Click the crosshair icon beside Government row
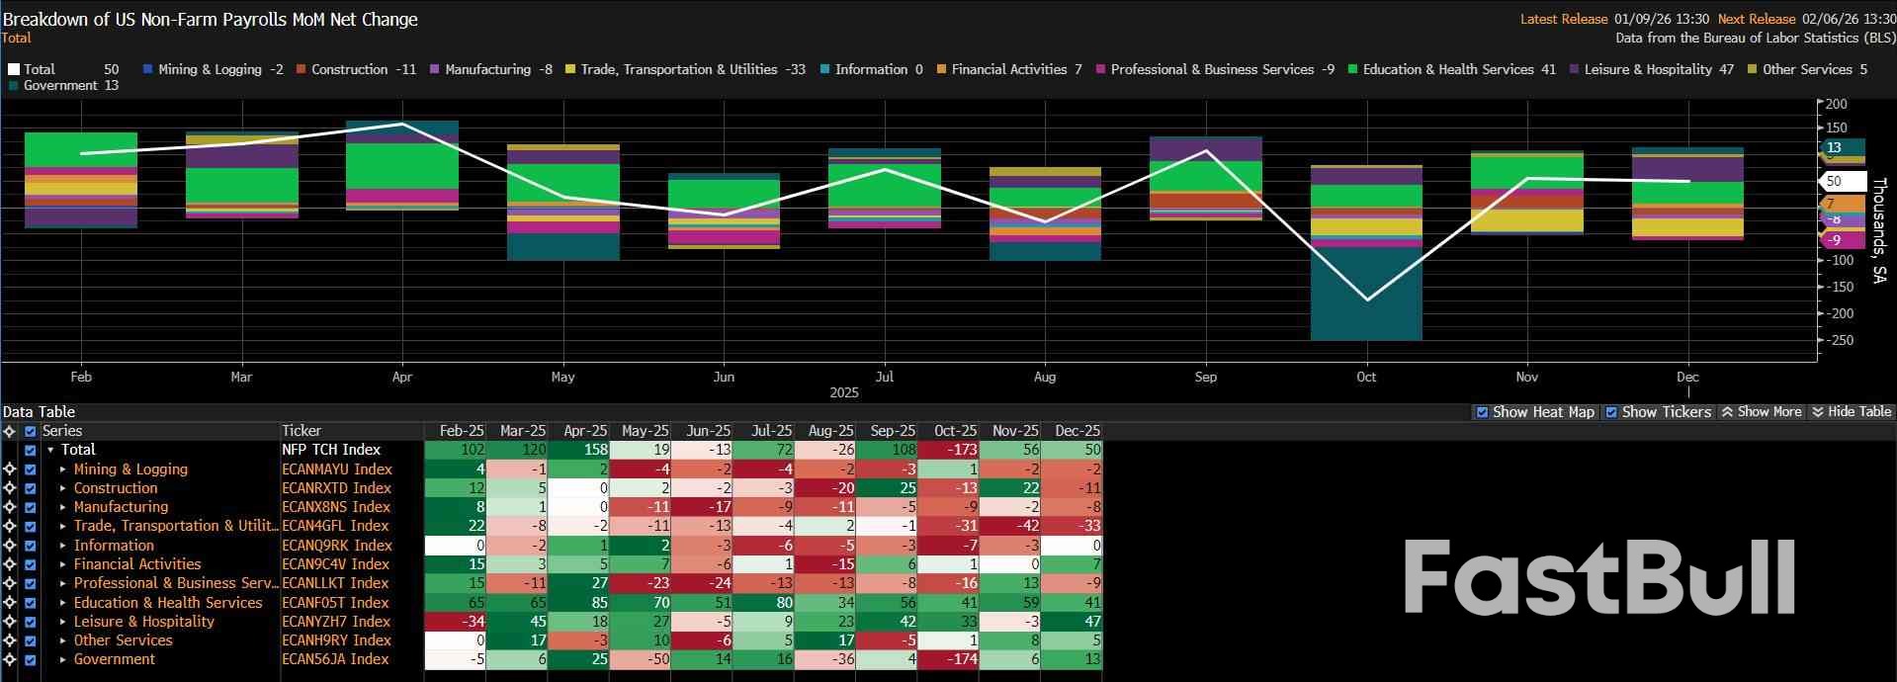 coord(10,659)
